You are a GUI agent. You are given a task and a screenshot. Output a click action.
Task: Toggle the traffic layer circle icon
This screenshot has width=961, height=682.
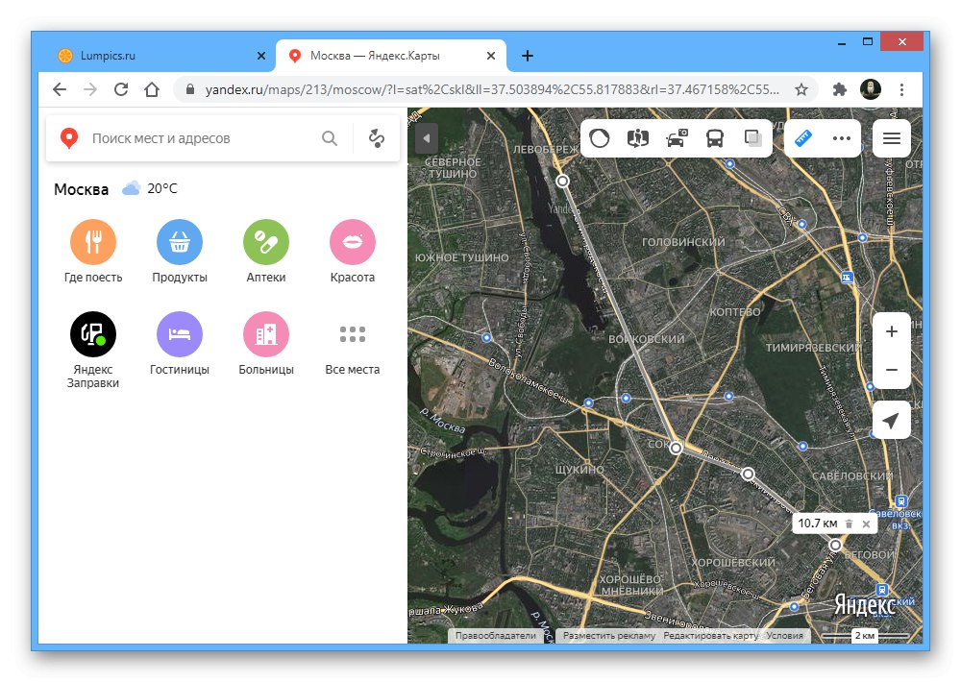coord(599,138)
